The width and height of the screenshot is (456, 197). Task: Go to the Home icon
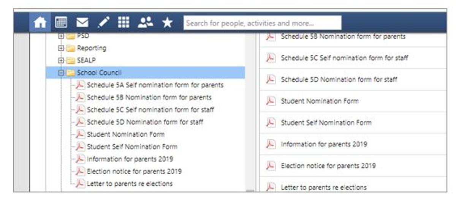tap(41, 23)
